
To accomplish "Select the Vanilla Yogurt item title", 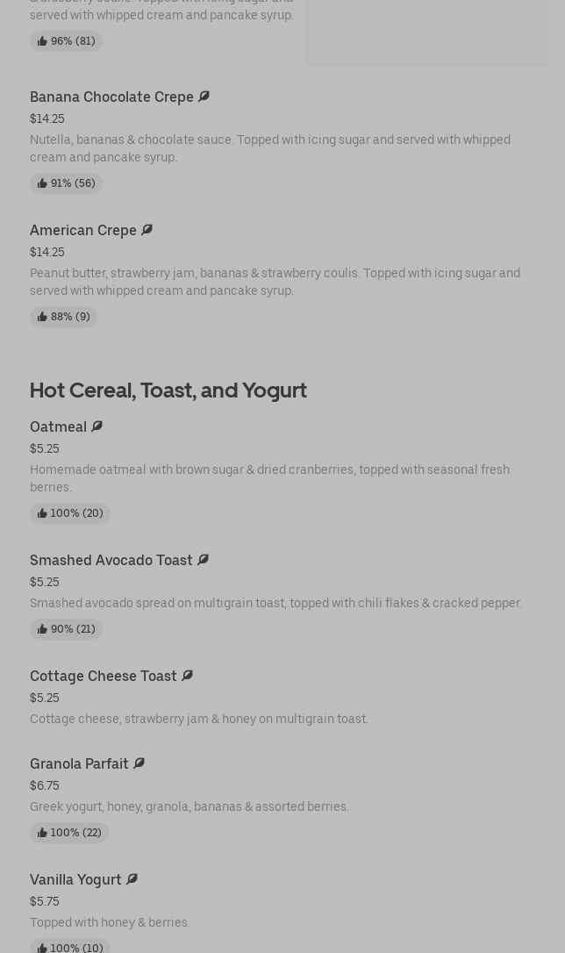I will [75, 879].
